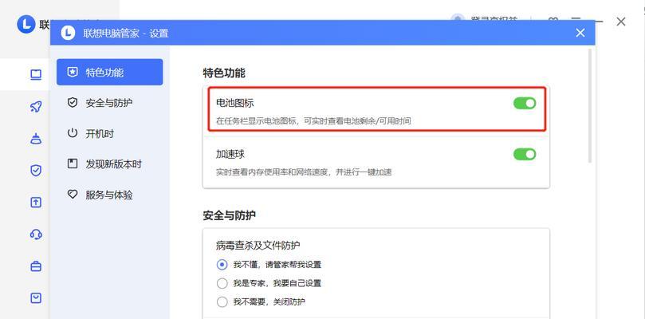The image size is (645, 319).
Task: Switch to the 服务与体验 settings tab
Action: click(110, 195)
